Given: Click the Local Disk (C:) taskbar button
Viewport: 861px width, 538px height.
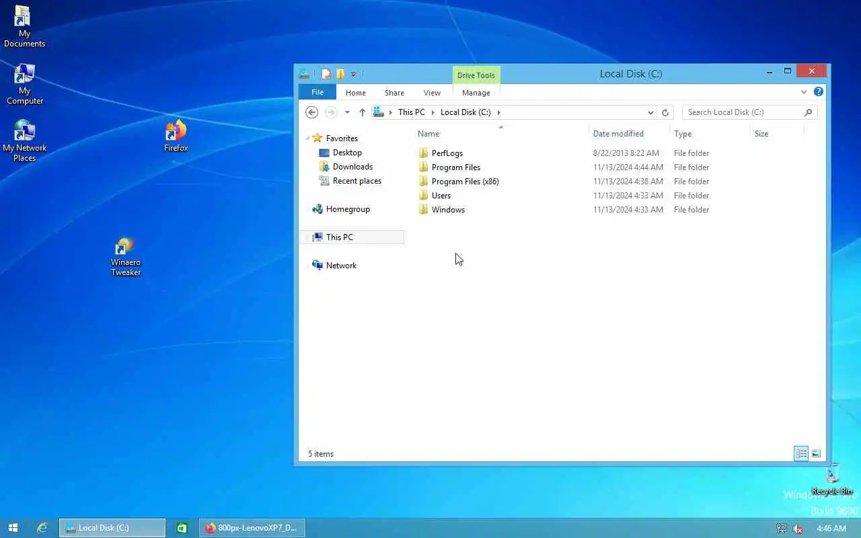Looking at the screenshot, I should tap(112, 528).
